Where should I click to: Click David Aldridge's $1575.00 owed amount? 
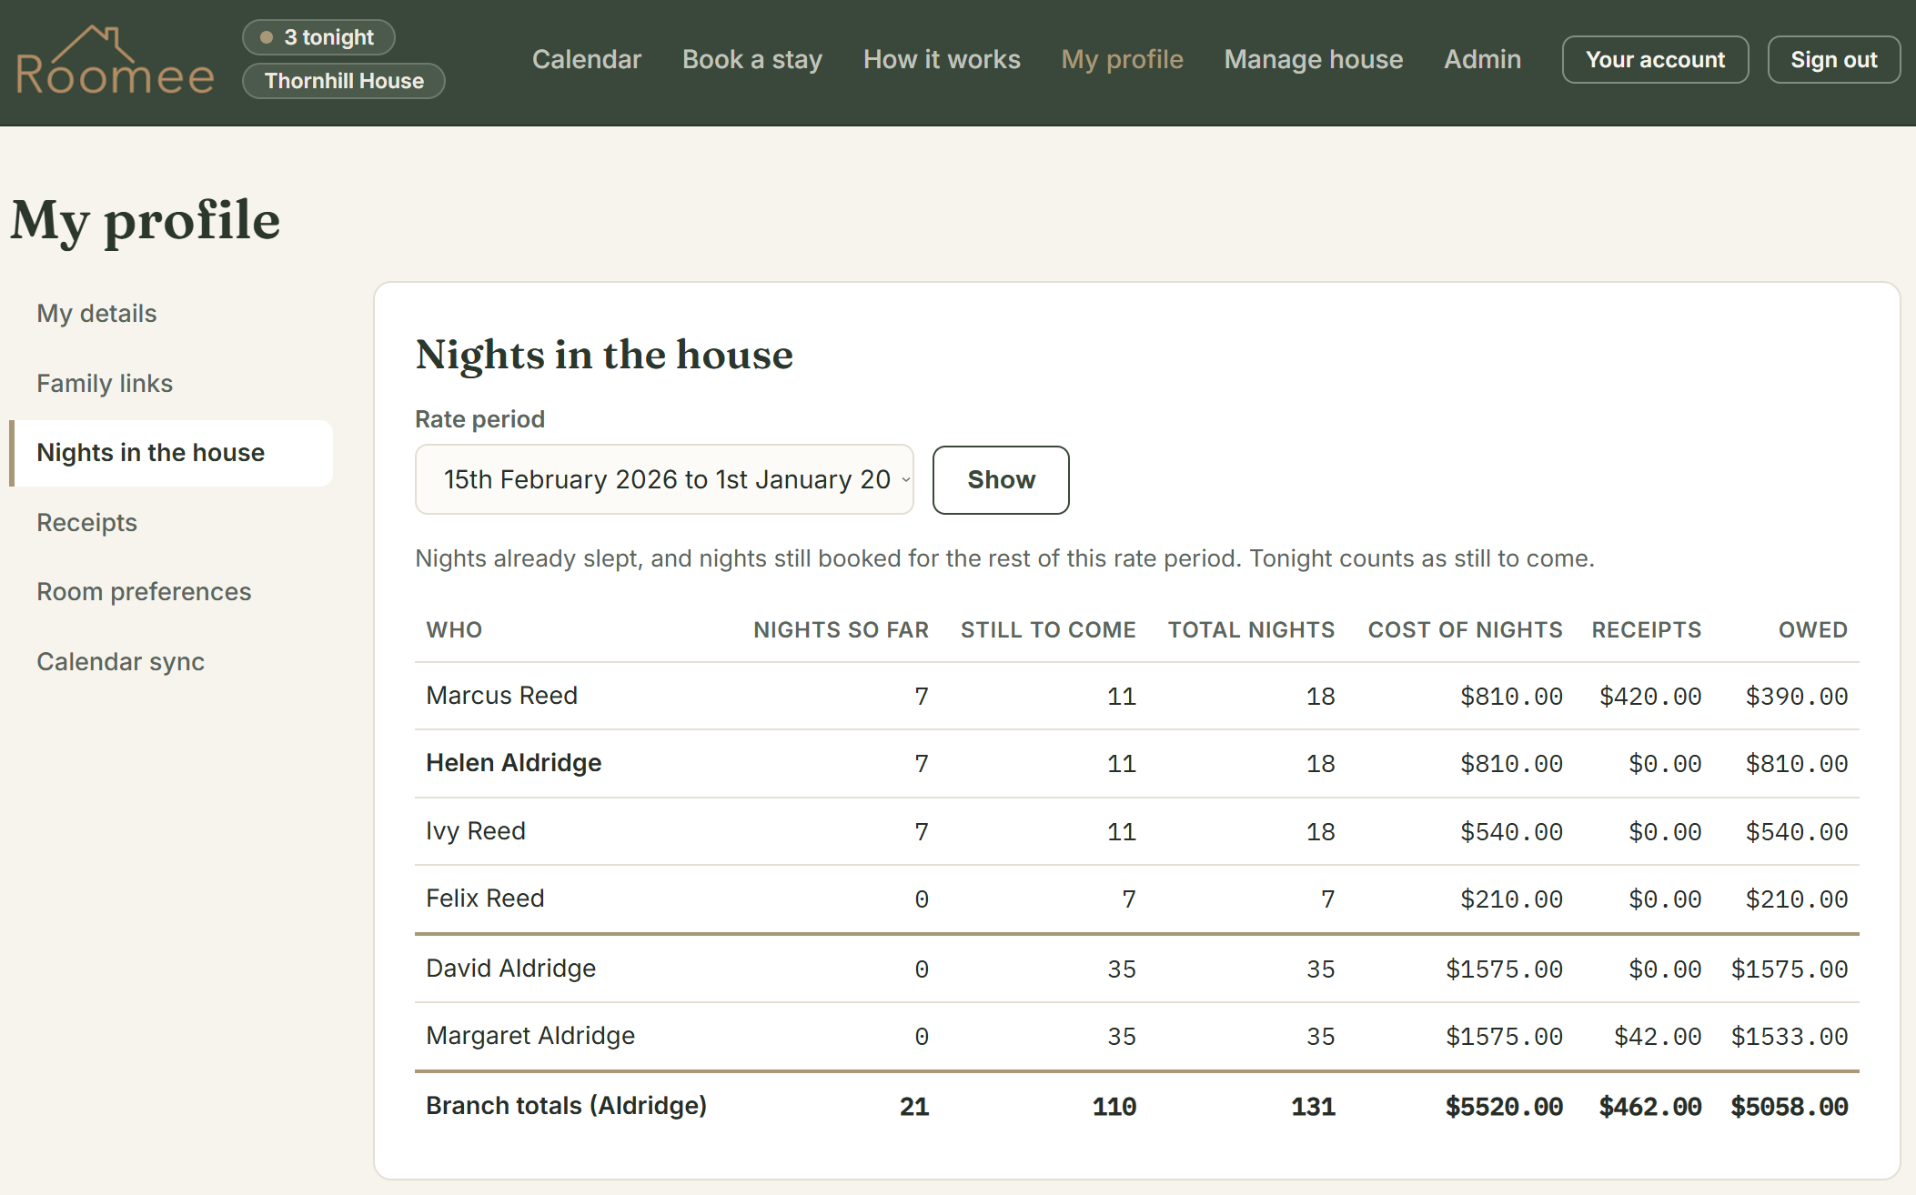pyautogui.click(x=1790, y=969)
